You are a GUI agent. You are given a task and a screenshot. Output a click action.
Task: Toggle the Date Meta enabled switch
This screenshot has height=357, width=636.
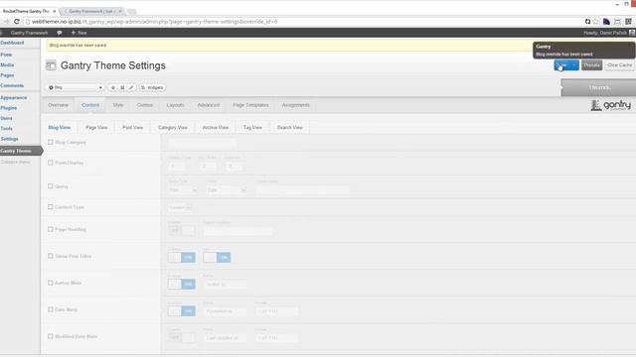(181, 310)
